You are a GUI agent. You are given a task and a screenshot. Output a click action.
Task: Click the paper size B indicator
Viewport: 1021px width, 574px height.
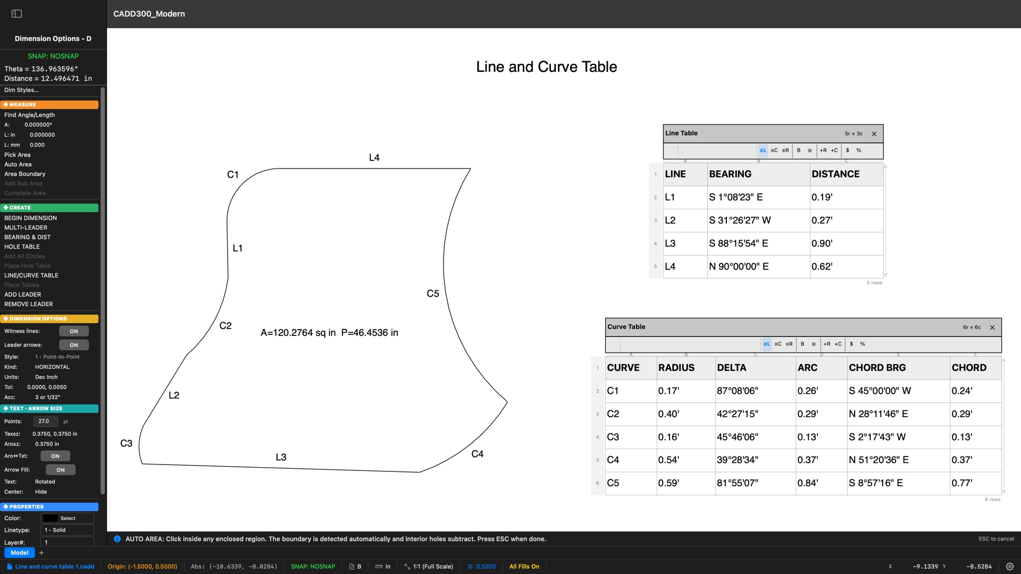355,567
